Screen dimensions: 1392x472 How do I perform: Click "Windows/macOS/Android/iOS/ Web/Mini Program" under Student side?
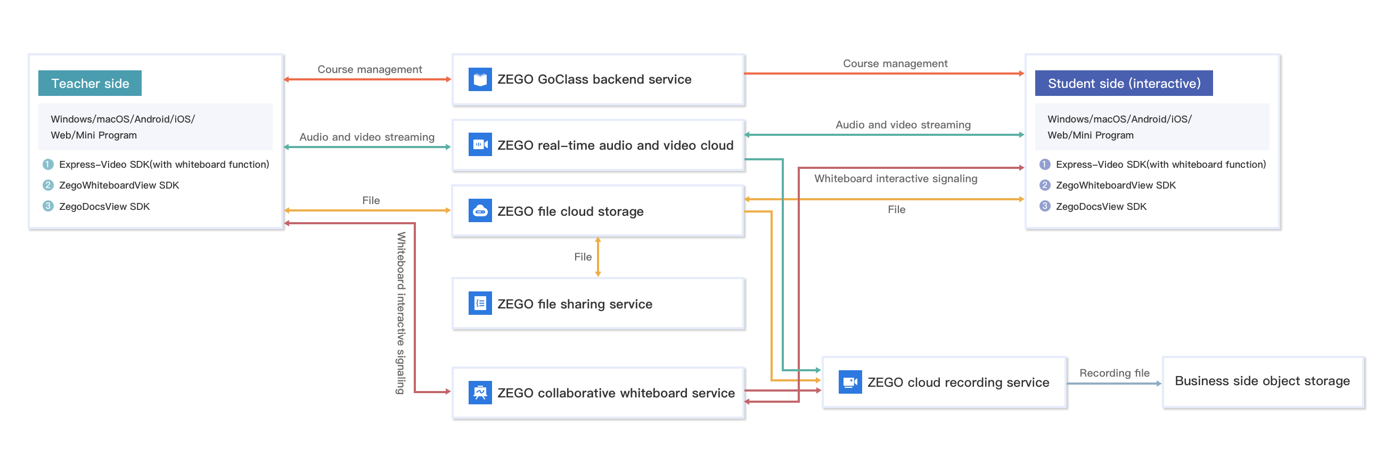(1152, 127)
